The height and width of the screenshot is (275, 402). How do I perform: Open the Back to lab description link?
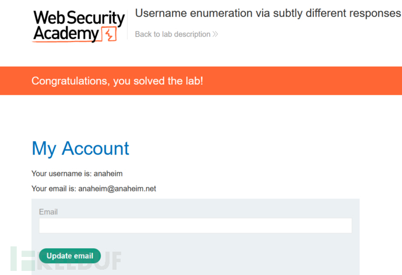point(172,34)
